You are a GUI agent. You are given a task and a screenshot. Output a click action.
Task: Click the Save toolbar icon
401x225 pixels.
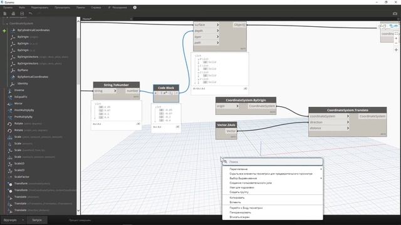click(22, 13)
